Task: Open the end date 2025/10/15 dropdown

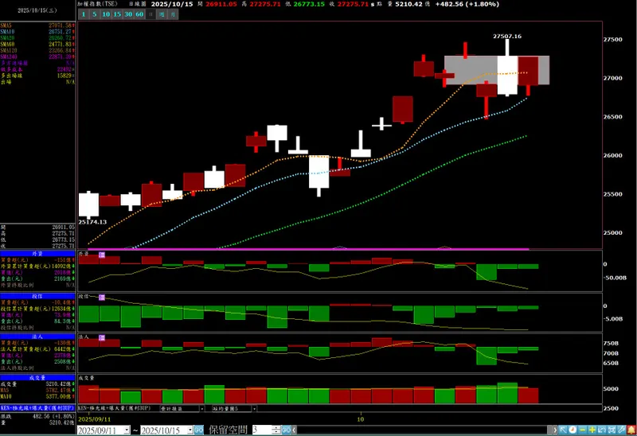Action: [190, 430]
